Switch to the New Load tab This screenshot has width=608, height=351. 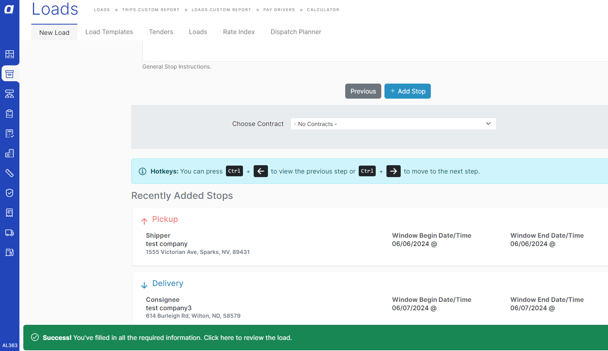coord(54,32)
